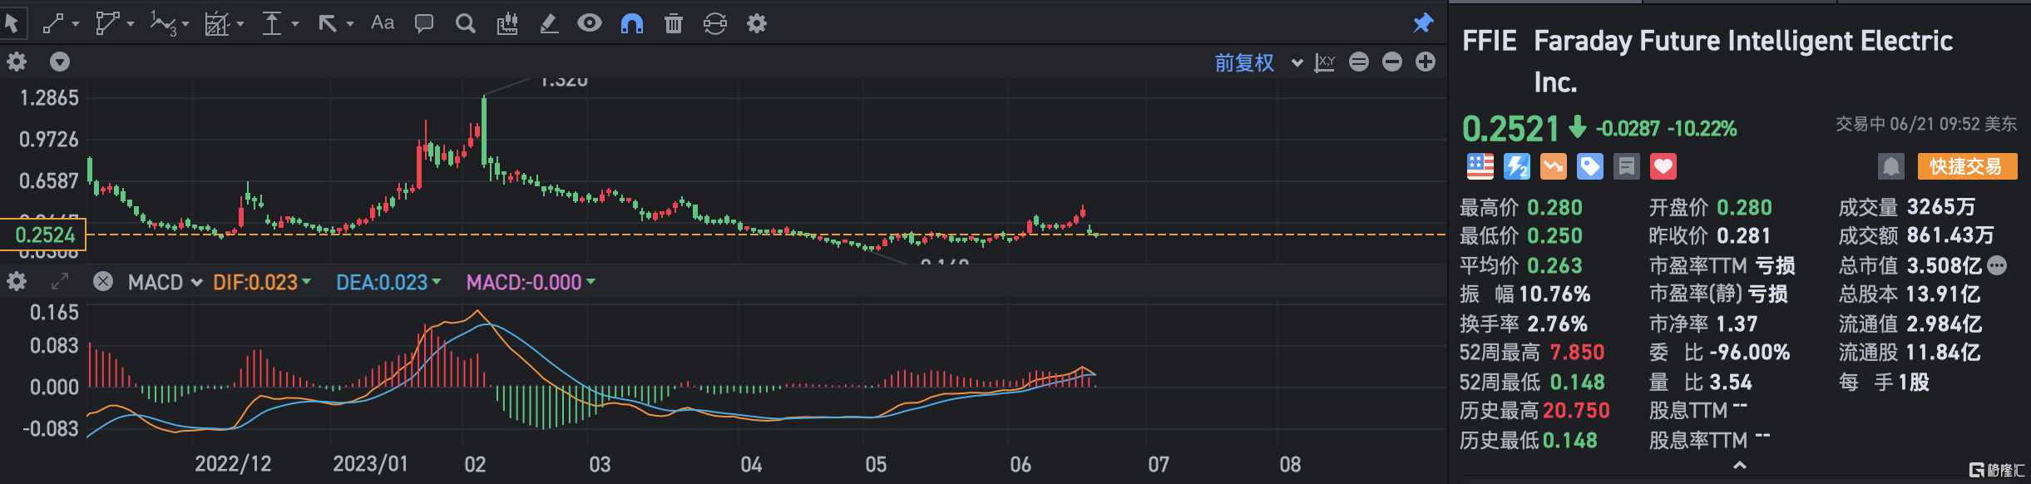
Task: Expand polygon tool dropdown arrow
Action: click(131, 24)
